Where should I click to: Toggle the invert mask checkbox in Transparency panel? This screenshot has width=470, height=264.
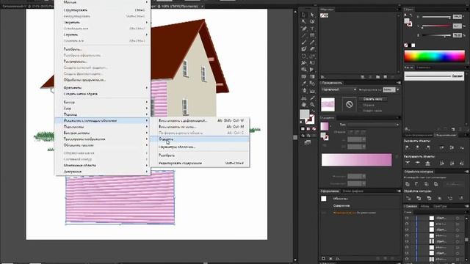361,111
